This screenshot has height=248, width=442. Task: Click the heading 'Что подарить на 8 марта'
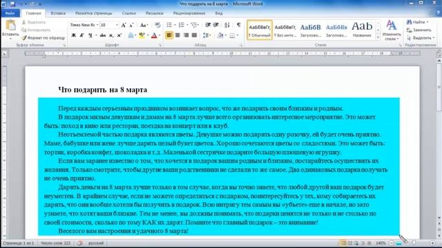[103, 90]
